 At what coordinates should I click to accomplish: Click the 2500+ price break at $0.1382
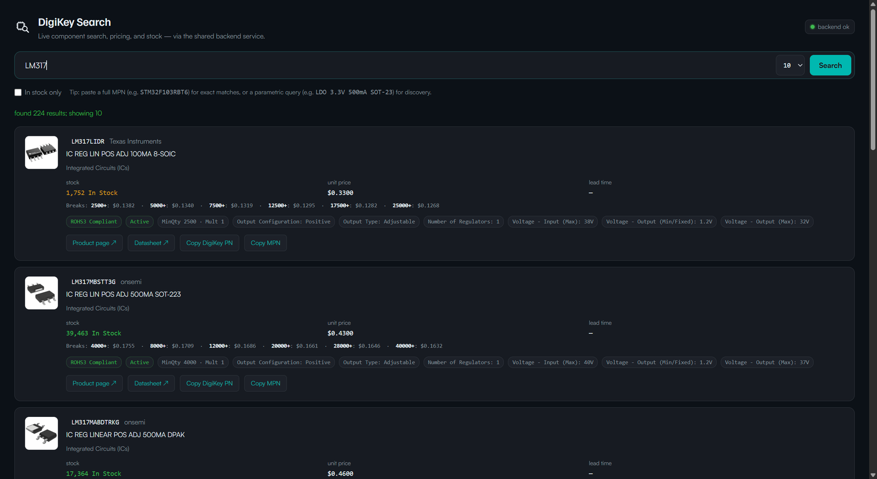click(x=113, y=206)
